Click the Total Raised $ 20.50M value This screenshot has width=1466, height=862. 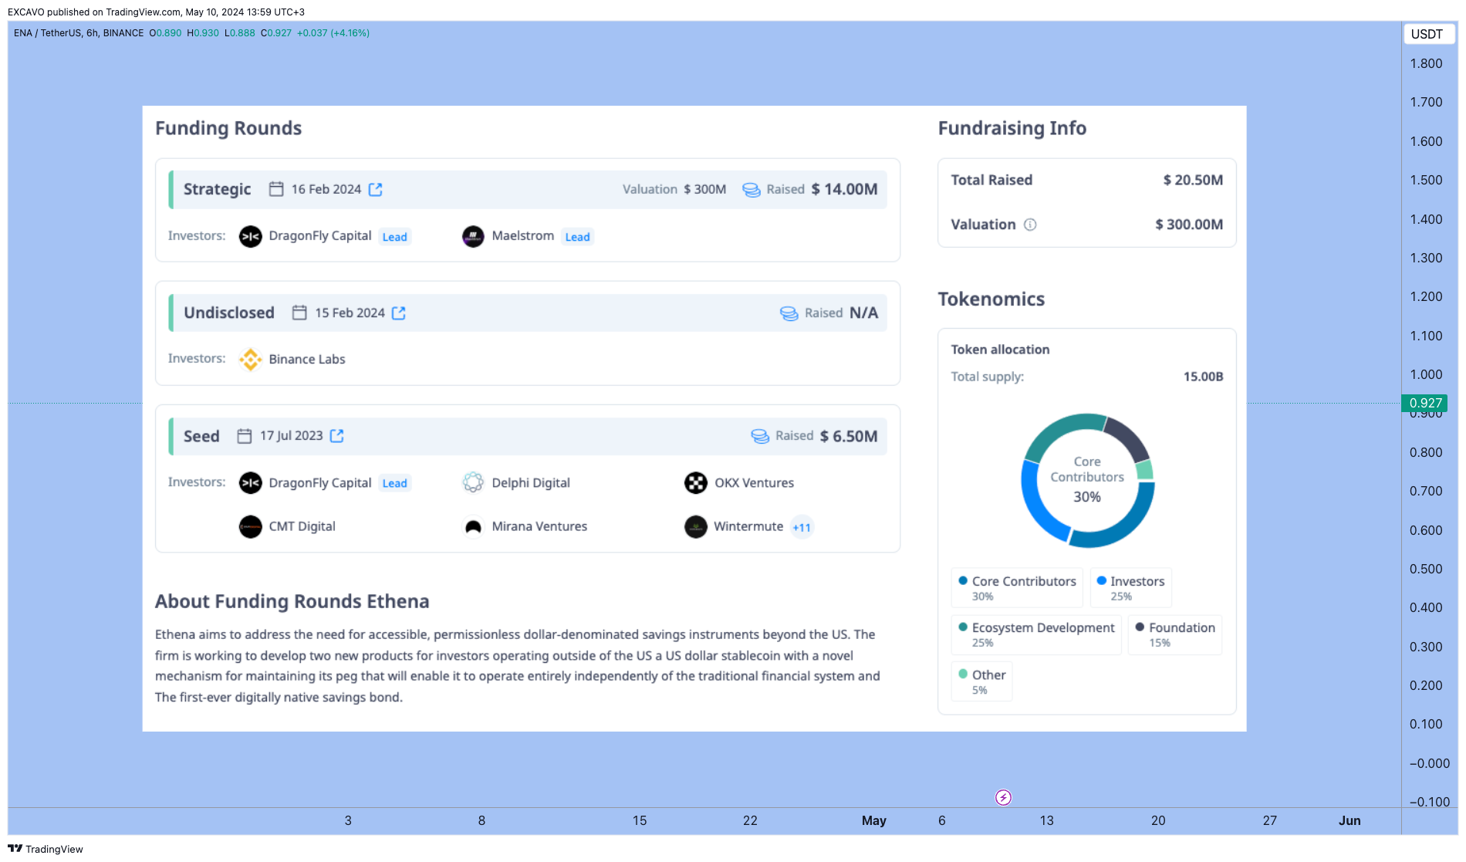point(1193,180)
